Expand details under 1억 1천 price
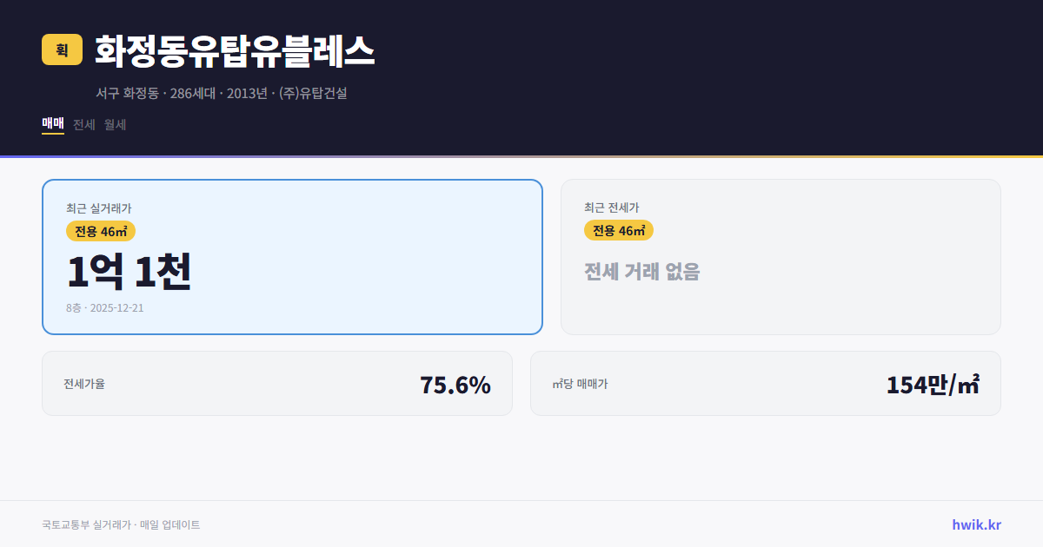Screen dimensions: 1043x547 click(x=129, y=272)
